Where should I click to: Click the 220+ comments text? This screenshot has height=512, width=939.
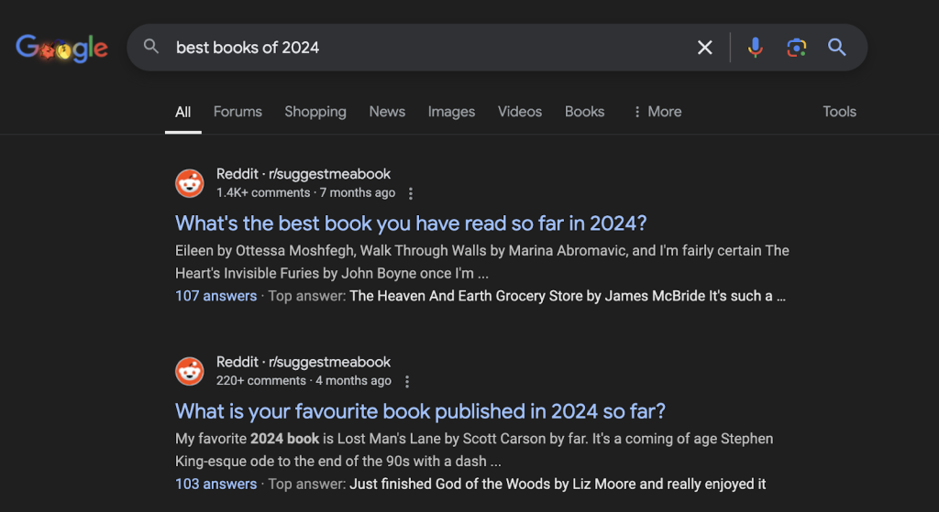tap(261, 380)
